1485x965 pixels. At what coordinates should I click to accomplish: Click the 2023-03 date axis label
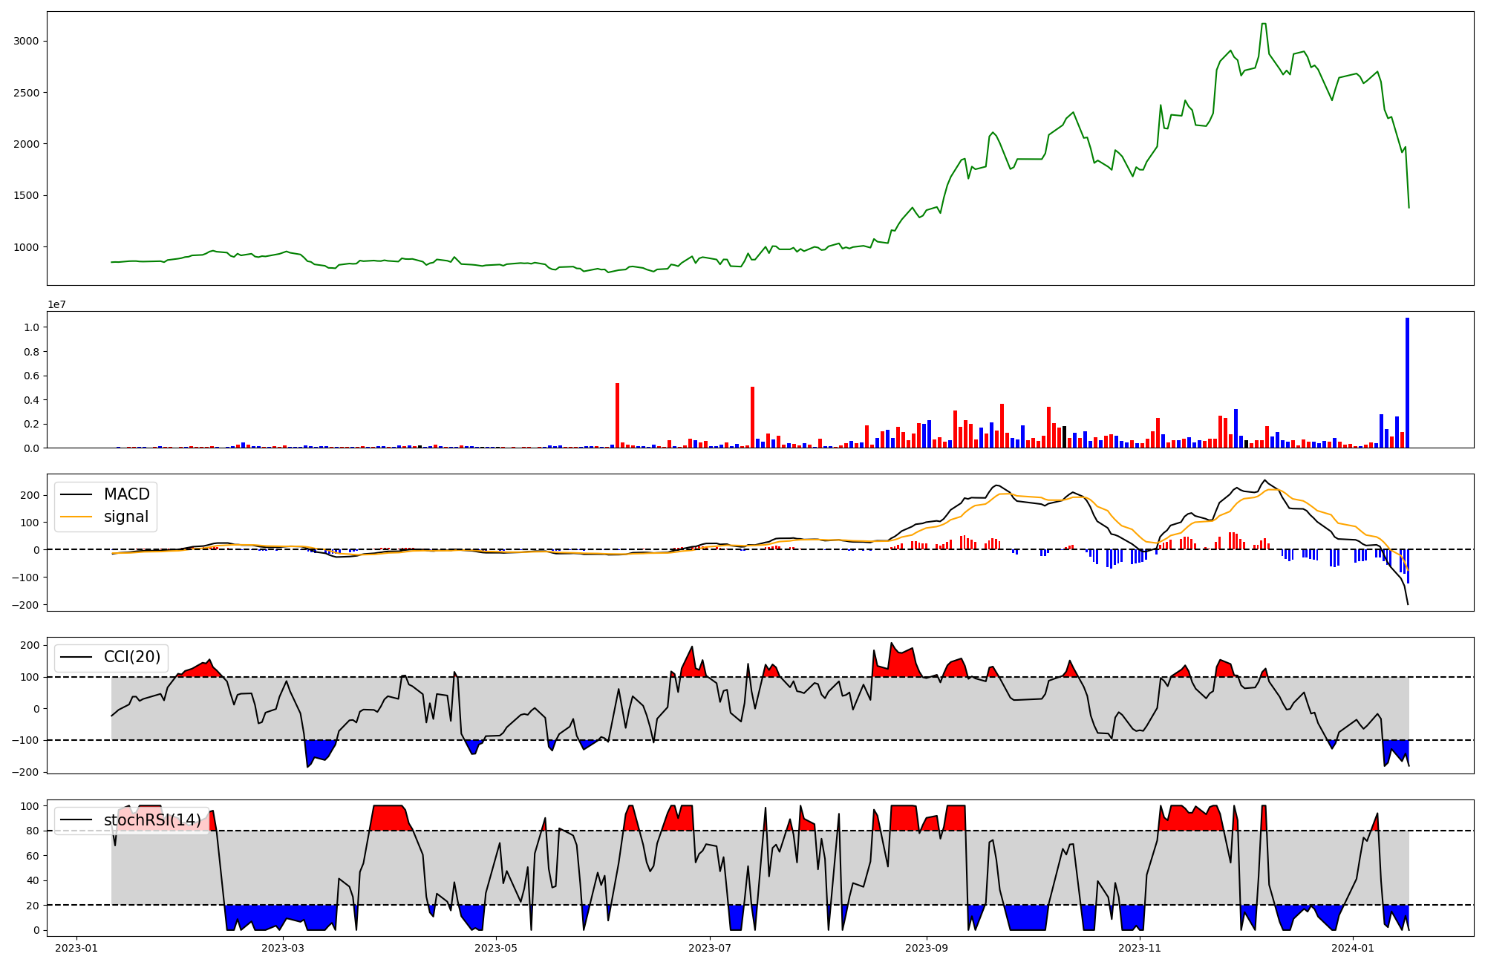click(x=283, y=948)
